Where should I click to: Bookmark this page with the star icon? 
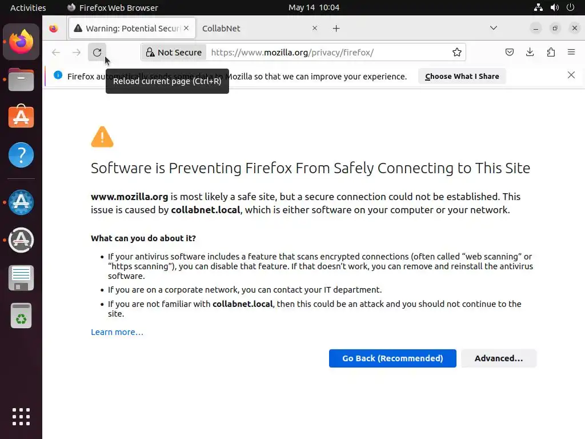(x=457, y=53)
